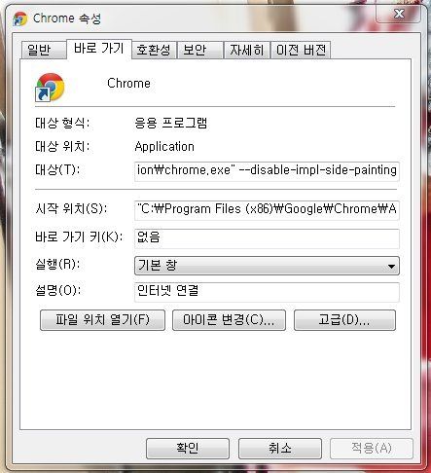The height and width of the screenshot is (473, 431).
Task: Confirm with the 확인 button
Action: (x=188, y=449)
